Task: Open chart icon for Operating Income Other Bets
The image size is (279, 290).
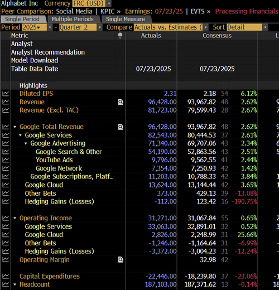Action: coord(6,243)
